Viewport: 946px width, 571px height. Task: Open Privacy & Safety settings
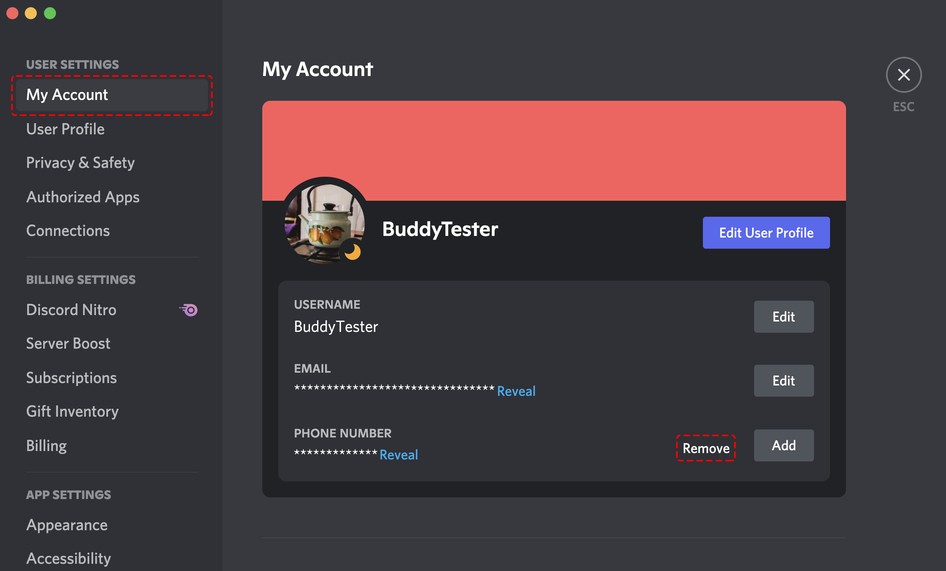pyautogui.click(x=80, y=162)
